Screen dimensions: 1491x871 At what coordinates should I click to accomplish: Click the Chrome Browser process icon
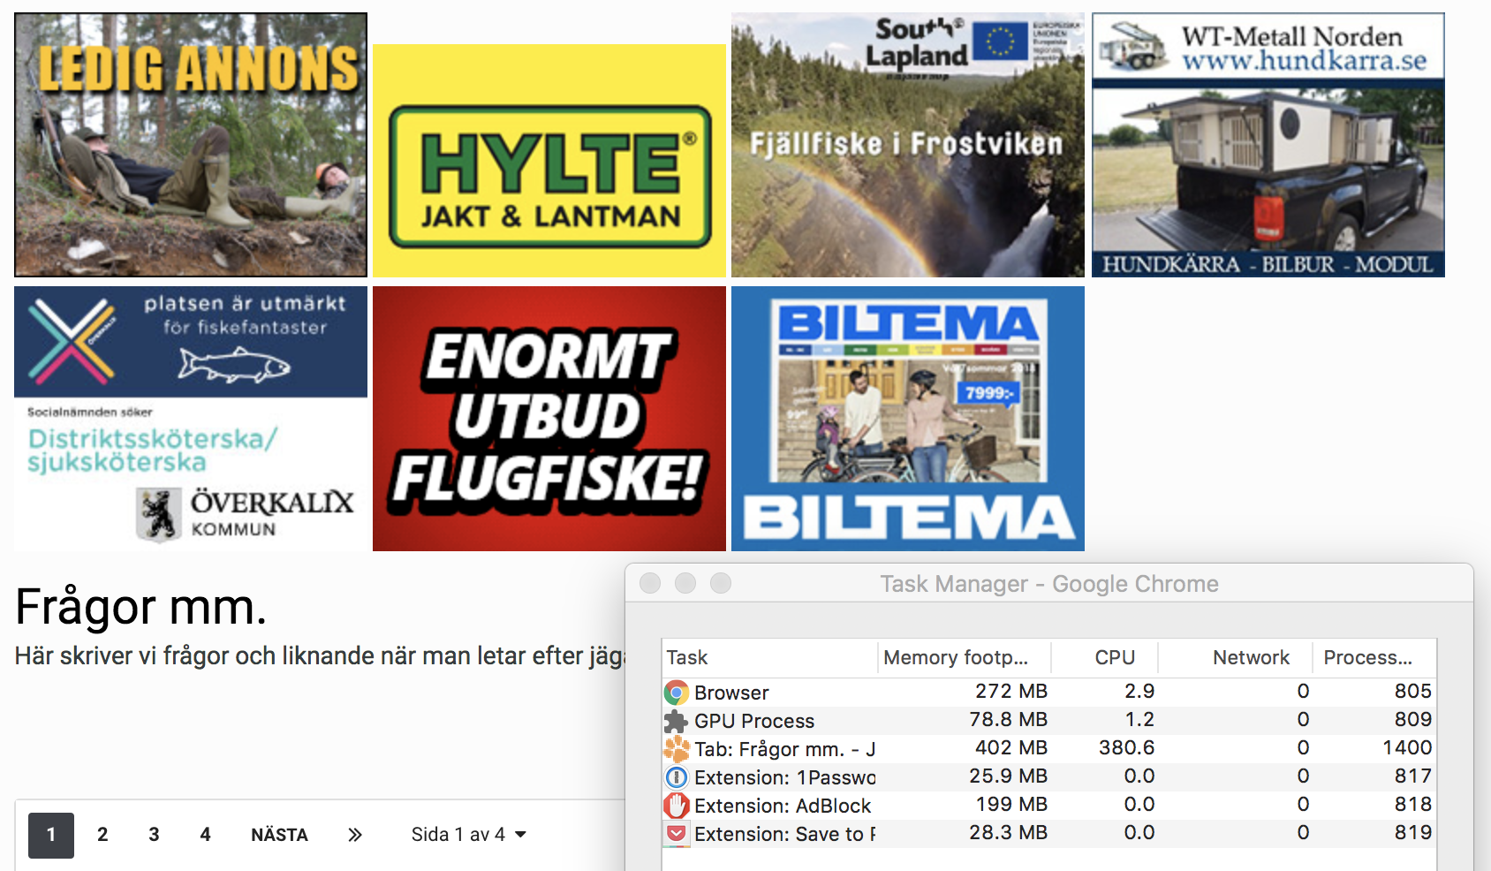click(x=677, y=693)
